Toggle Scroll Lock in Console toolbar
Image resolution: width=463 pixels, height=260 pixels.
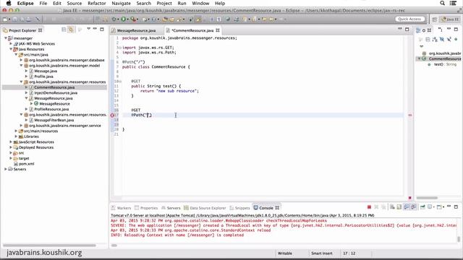(x=399, y=207)
